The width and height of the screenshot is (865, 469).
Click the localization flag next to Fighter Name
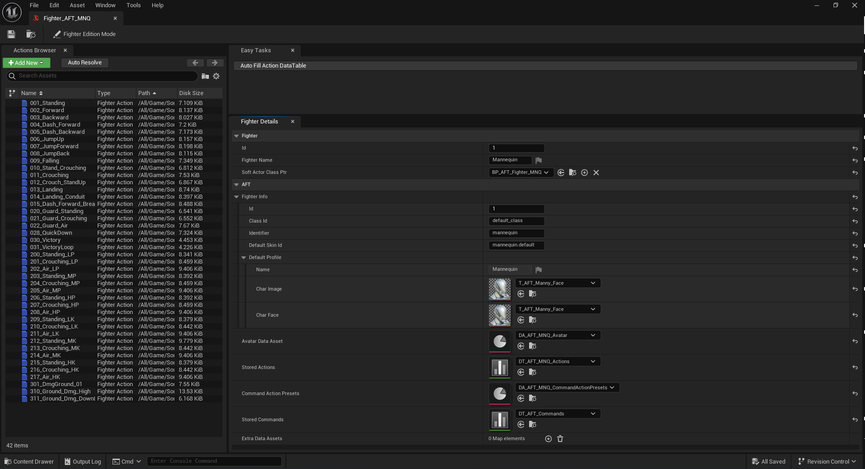pos(539,160)
